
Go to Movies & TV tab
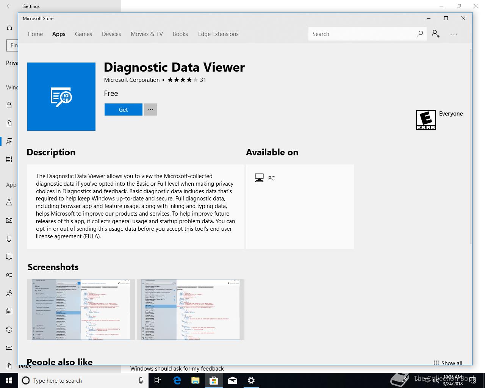coord(147,34)
